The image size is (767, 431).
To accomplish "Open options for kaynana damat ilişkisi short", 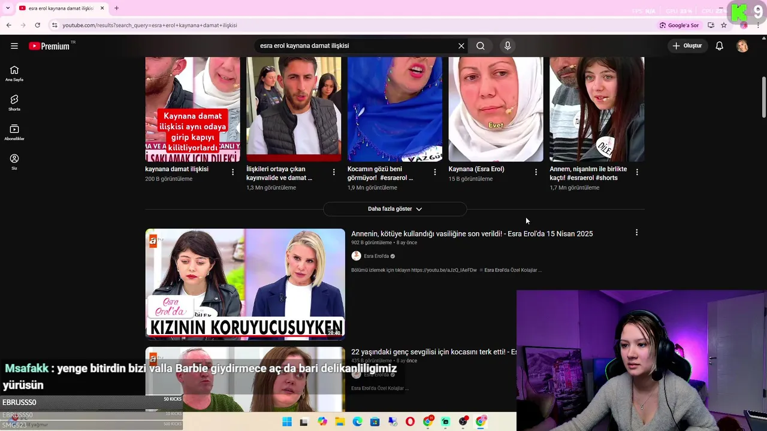I will click(x=233, y=172).
